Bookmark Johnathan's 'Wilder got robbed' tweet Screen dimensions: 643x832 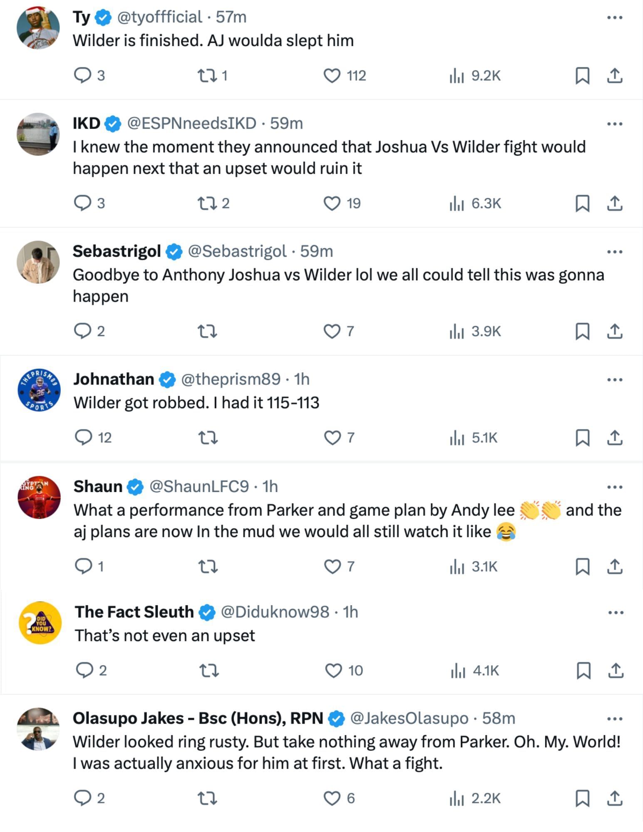582,438
